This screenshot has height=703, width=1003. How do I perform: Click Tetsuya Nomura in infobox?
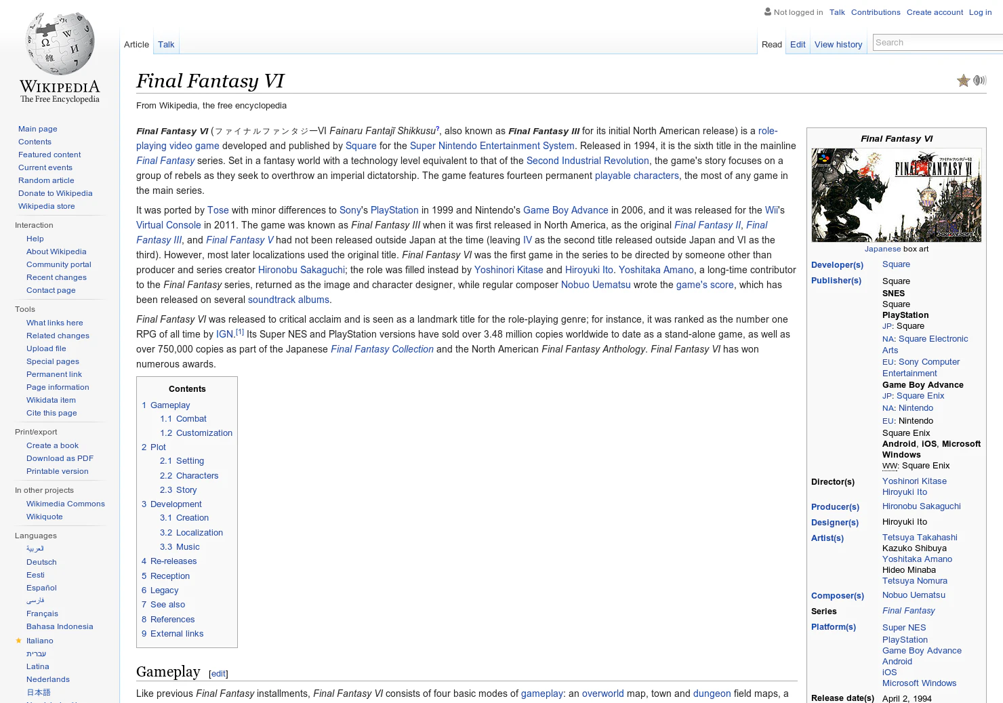[915, 581]
